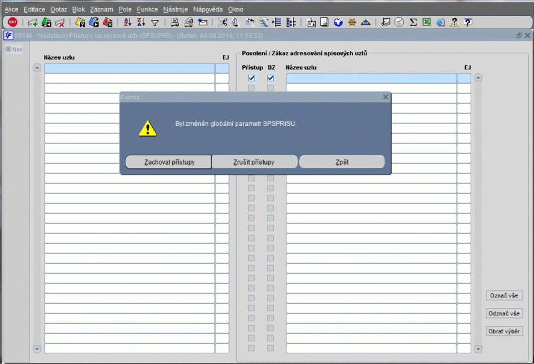Click the delete record icon with red X
Image resolution: width=534 pixels, height=364 pixels.
60,23
